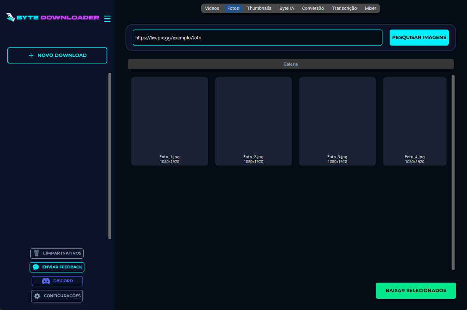Select the Foto_3.jpg thumbnail
Screen dimensions: 467x310
click(x=337, y=121)
